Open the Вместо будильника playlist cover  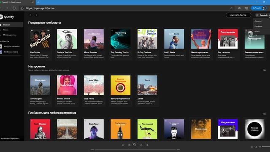tap(121, 85)
